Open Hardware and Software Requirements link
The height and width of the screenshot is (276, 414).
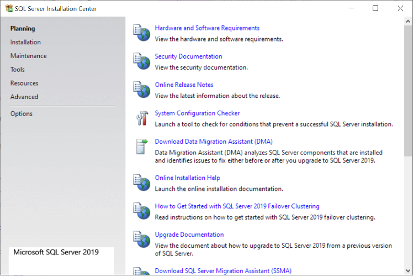pos(207,28)
